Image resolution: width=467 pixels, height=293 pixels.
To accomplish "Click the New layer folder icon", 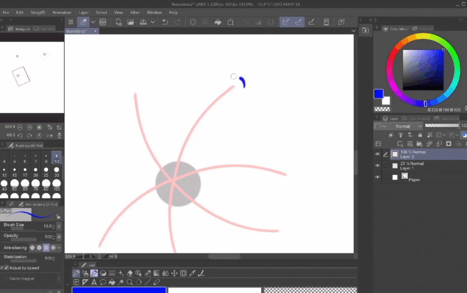I will pyautogui.click(x=419, y=144).
